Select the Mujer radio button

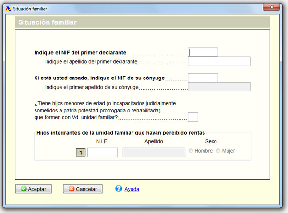point(218,151)
